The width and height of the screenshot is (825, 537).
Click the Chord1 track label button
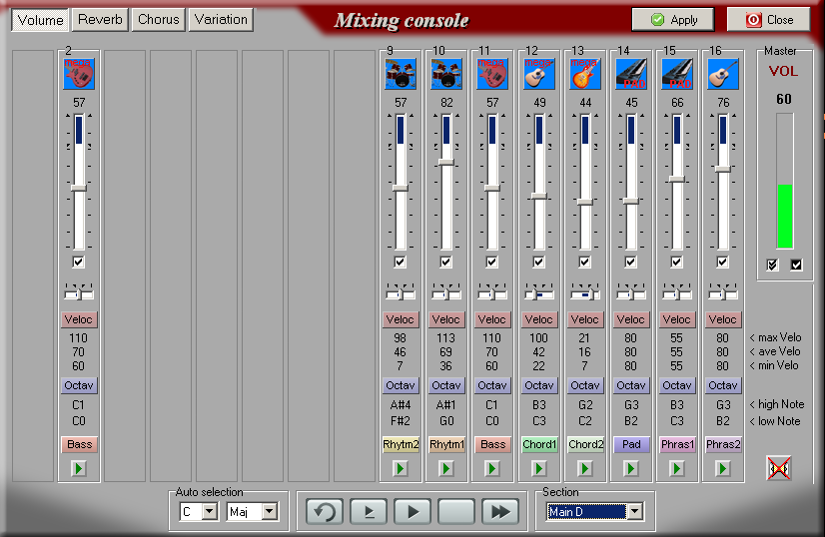pyautogui.click(x=538, y=444)
